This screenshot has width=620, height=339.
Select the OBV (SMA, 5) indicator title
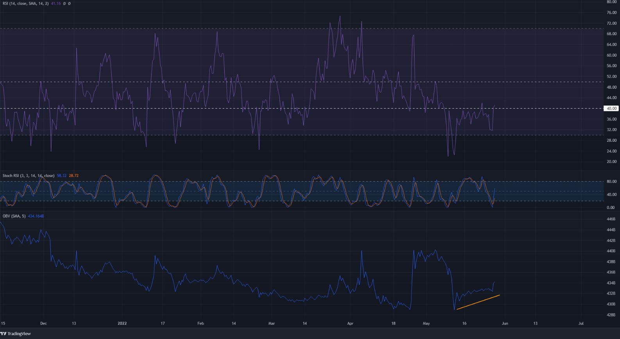coord(14,216)
